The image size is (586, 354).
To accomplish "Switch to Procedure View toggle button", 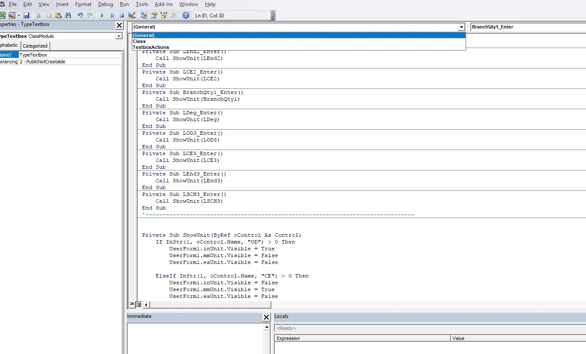I will coord(132,305).
